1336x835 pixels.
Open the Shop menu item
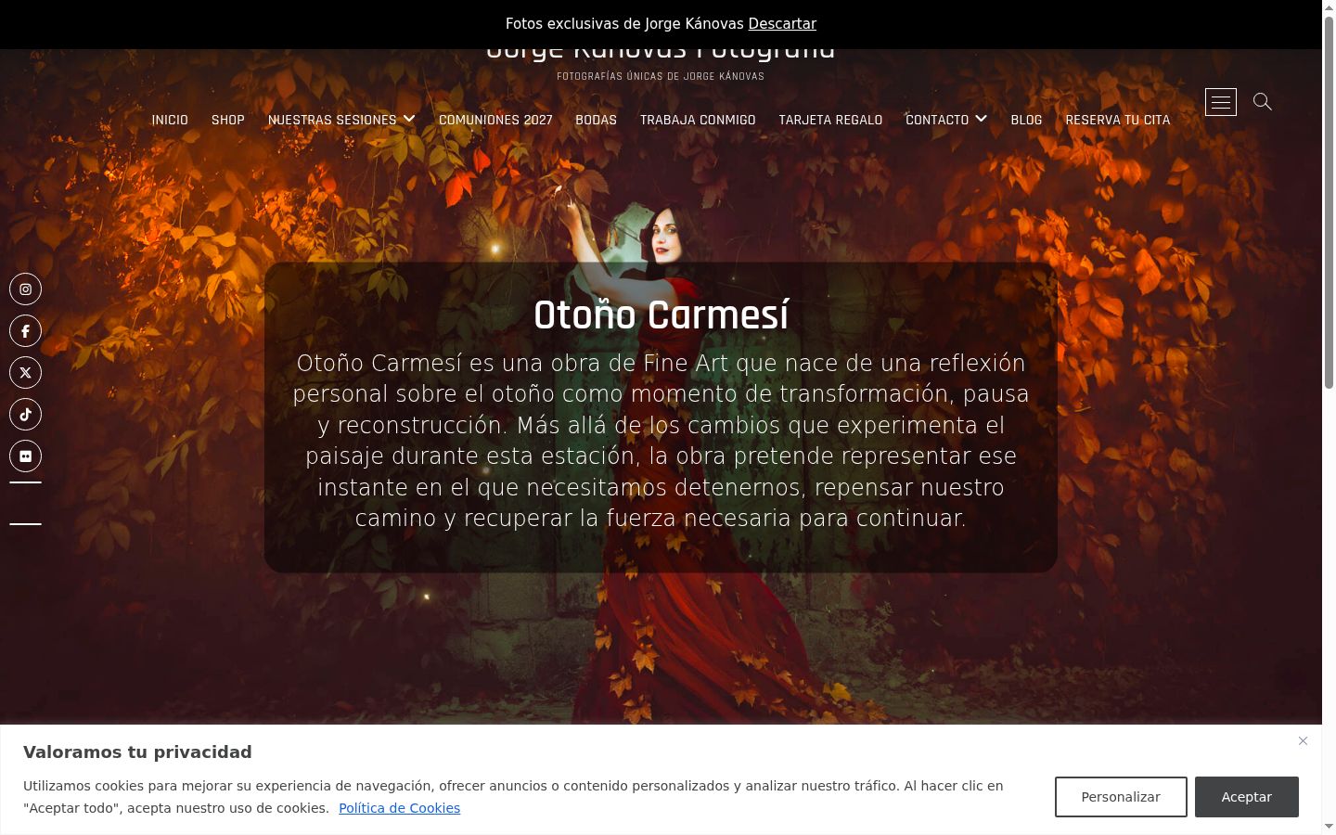(228, 120)
